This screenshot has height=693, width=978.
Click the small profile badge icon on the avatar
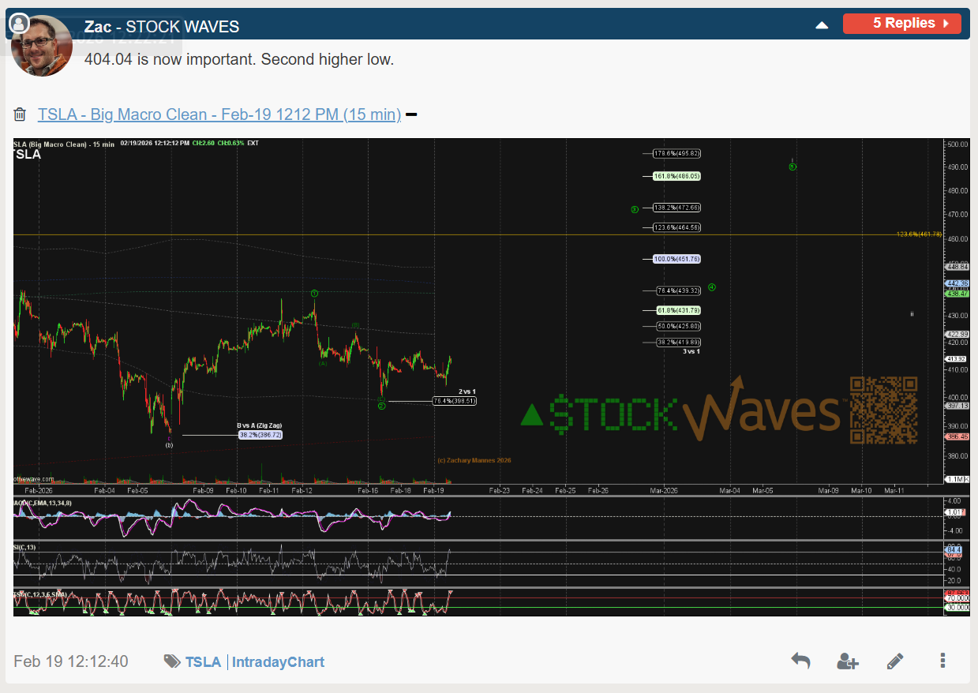tap(18, 23)
